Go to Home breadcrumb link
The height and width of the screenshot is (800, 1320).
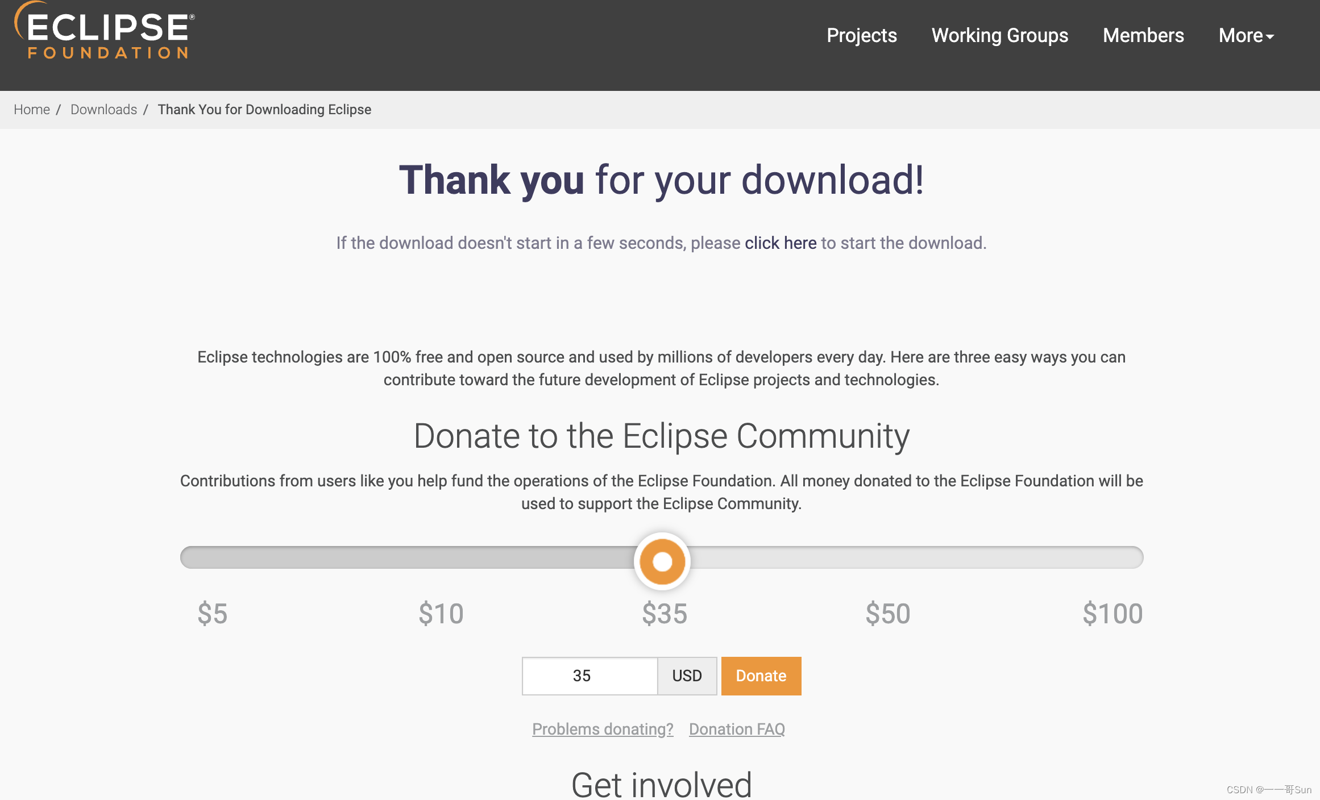point(32,109)
